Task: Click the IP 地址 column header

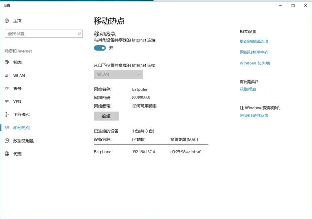Action: pos(138,139)
